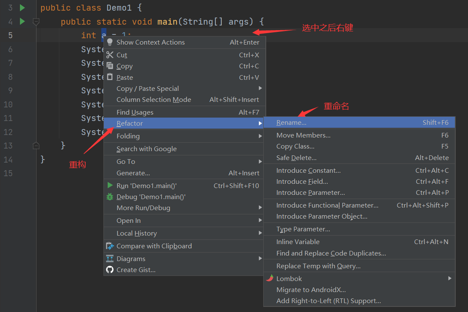This screenshot has width=468, height=312.
Task: Choose Migrate to AndroidX...
Action: (359, 290)
